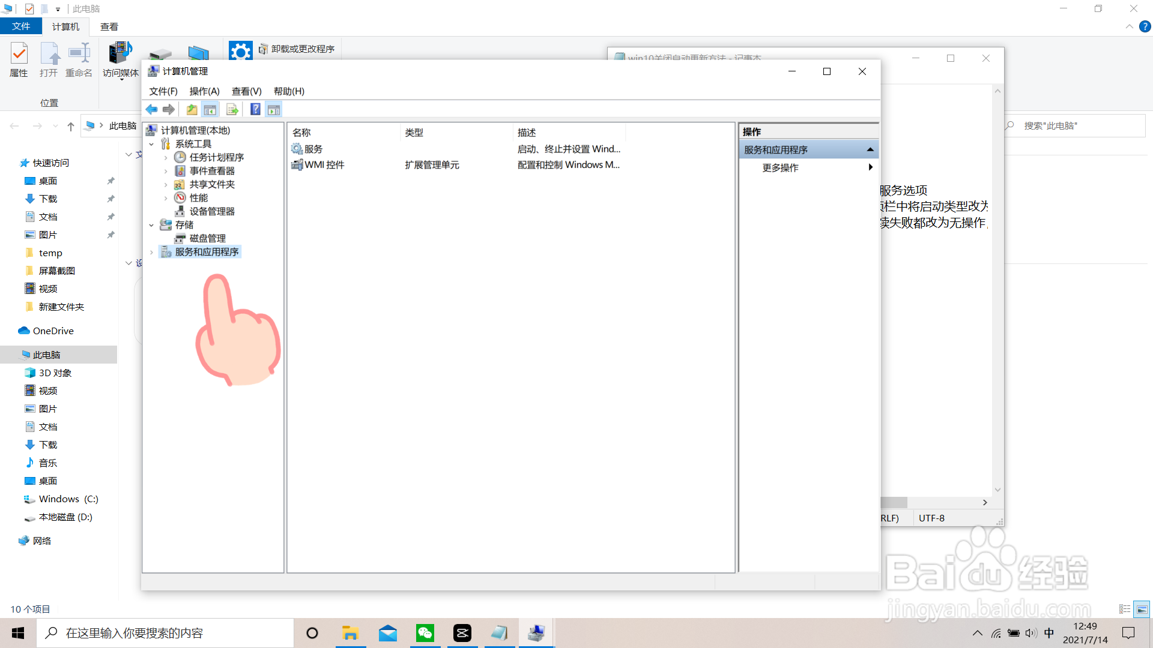Image resolution: width=1153 pixels, height=648 pixels.
Task: Click the forward navigation arrow in Computer Management
Action: pyautogui.click(x=169, y=109)
